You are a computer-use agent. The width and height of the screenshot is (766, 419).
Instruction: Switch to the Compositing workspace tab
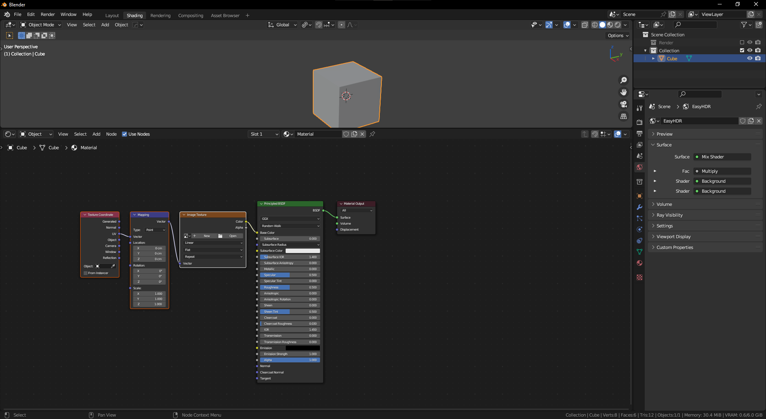coord(190,16)
